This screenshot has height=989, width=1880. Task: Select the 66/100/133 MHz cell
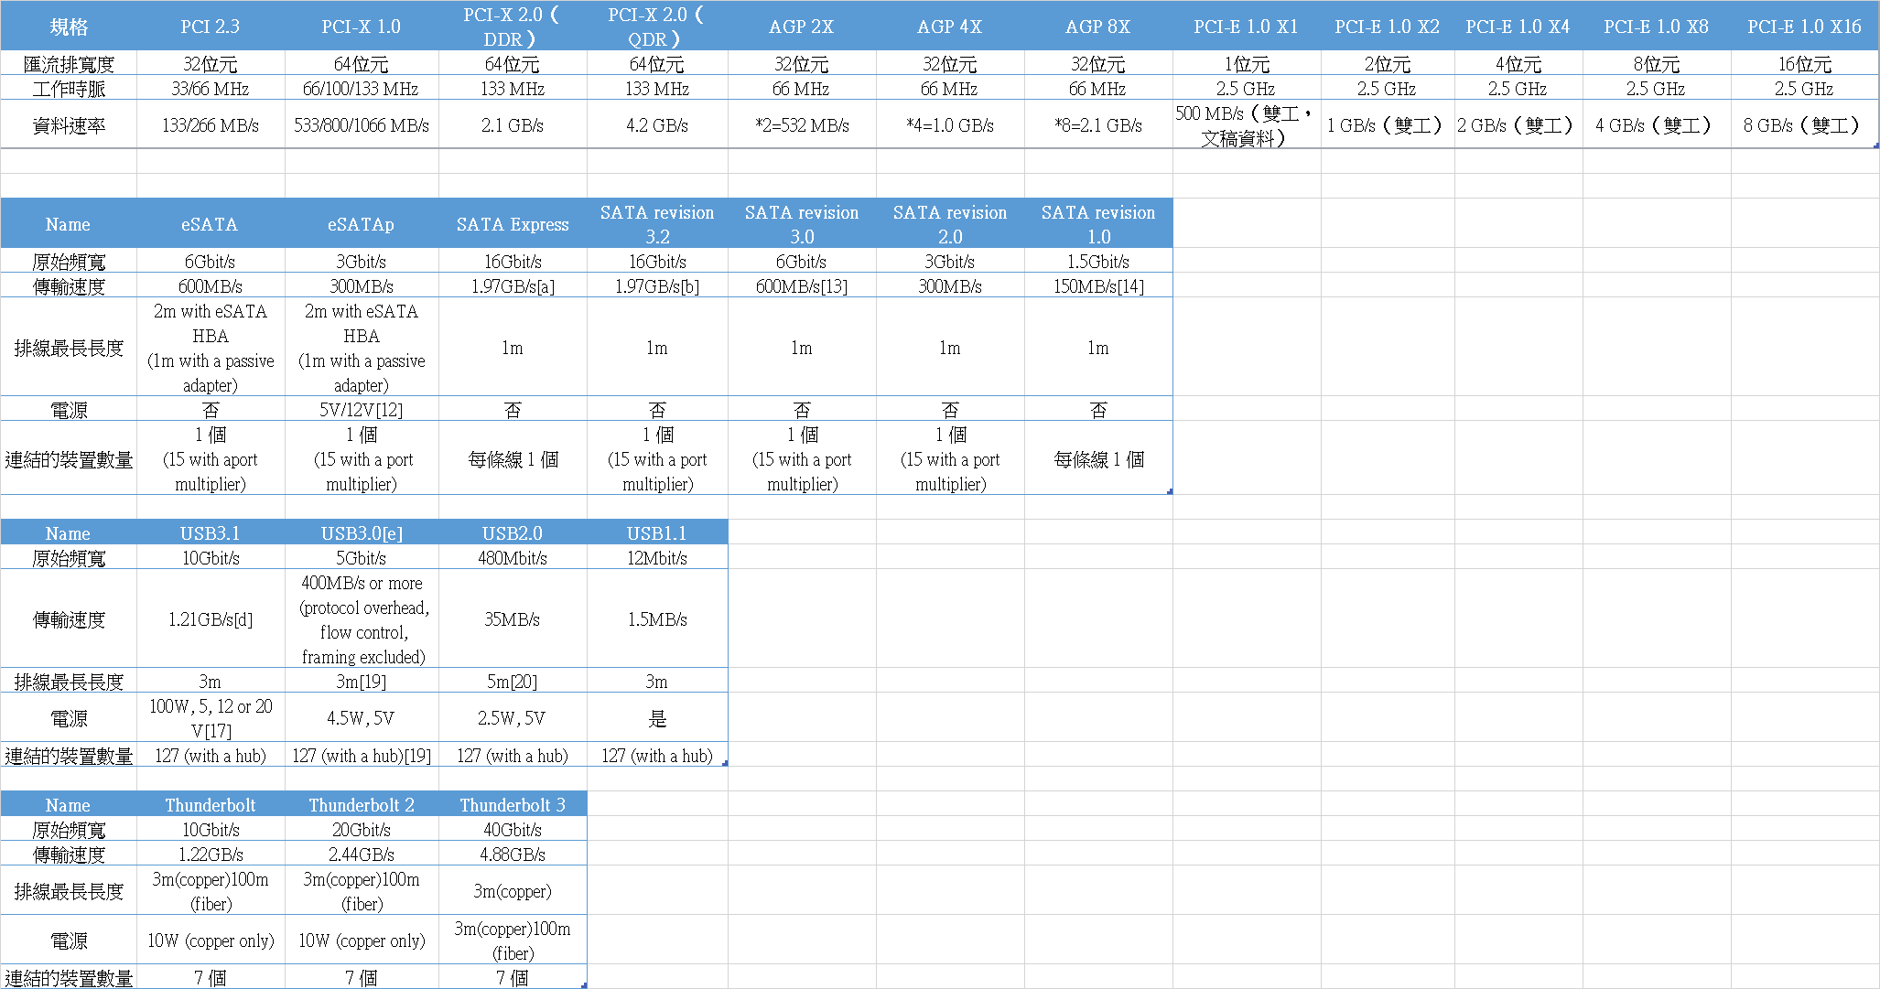(x=362, y=88)
